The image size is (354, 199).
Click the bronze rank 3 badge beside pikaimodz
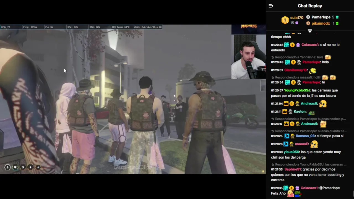click(308, 23)
